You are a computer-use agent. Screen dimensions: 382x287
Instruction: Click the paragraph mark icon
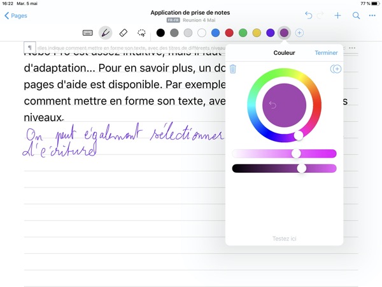click(x=30, y=48)
